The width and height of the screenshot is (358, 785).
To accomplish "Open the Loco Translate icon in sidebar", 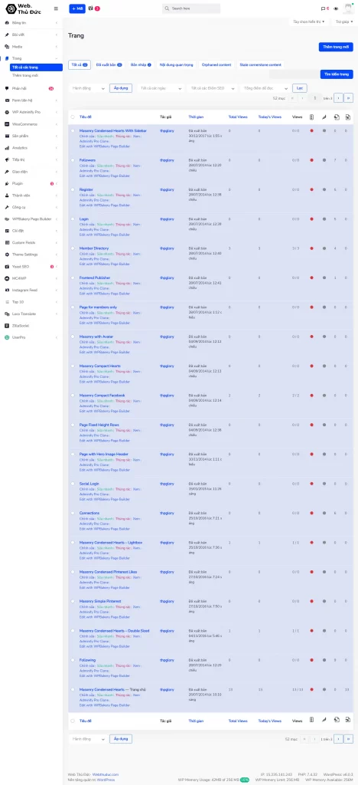I will coord(7,314).
